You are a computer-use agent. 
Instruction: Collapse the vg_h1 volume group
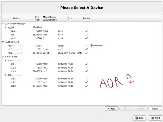[x=5, y=27]
